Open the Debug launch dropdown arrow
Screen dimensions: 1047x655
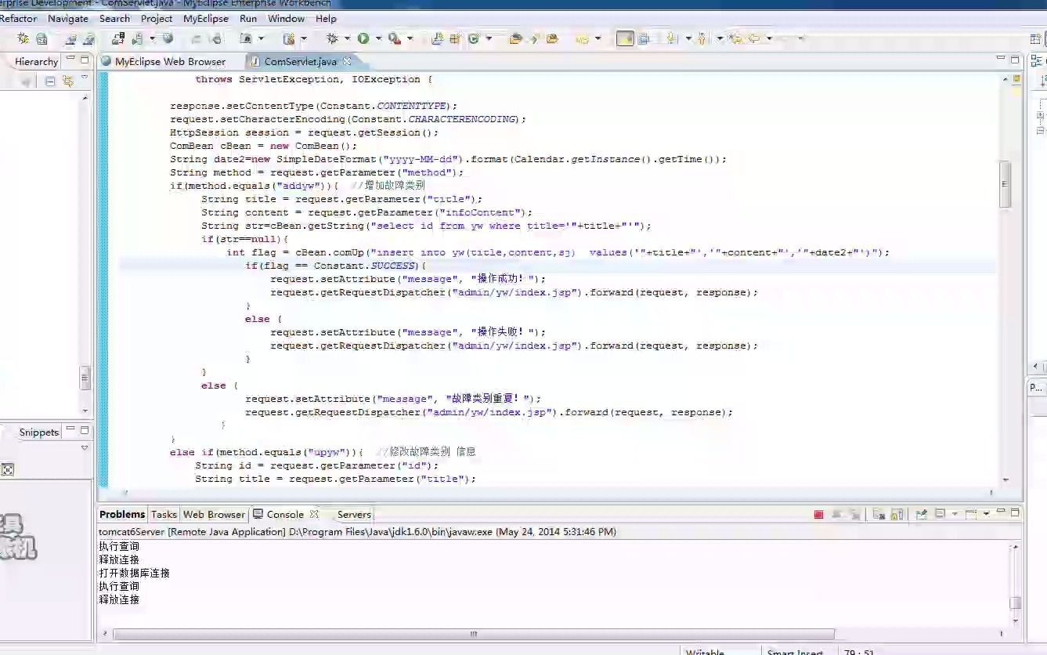coord(347,38)
